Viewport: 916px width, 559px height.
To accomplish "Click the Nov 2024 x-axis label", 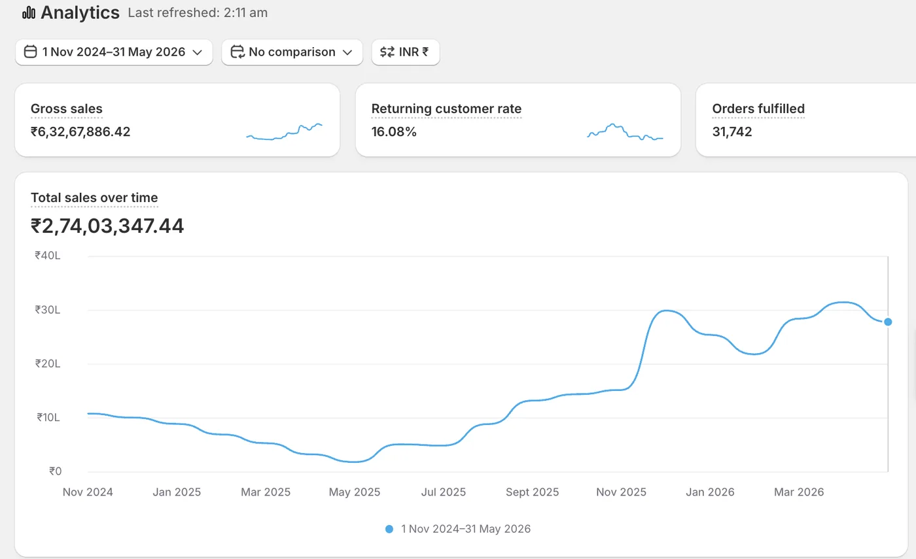I will click(x=88, y=492).
